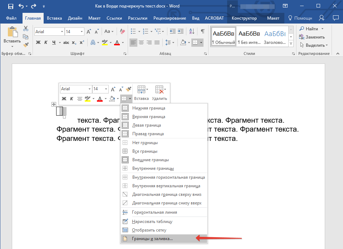Click the table move handle icon
The image size is (343, 249).
pyautogui.click(x=54, y=104)
